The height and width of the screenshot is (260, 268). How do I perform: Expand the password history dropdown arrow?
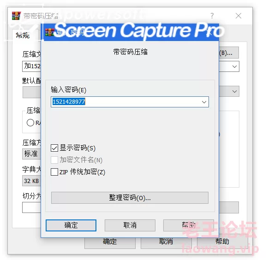(204, 102)
